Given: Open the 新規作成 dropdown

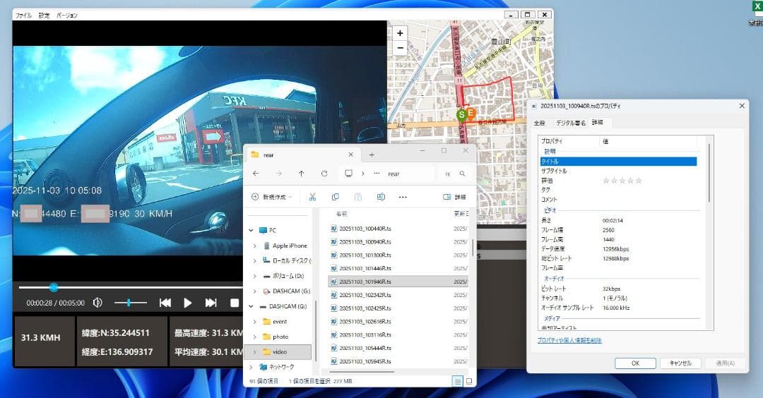Looking at the screenshot, I should tap(273, 197).
